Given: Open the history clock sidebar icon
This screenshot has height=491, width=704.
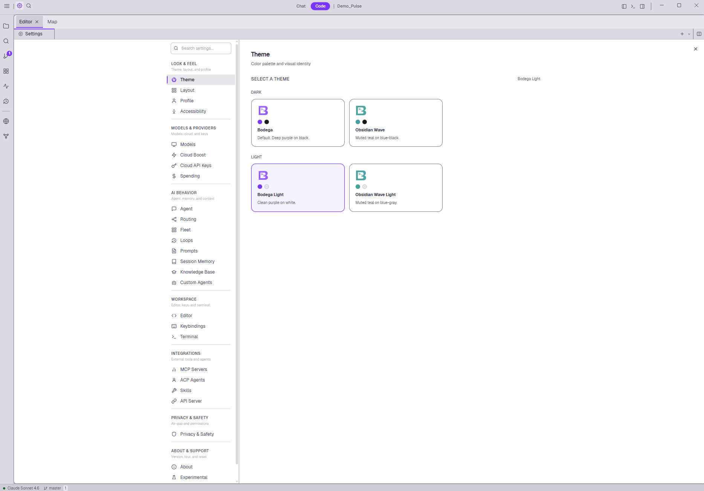Looking at the screenshot, I should pos(6,101).
